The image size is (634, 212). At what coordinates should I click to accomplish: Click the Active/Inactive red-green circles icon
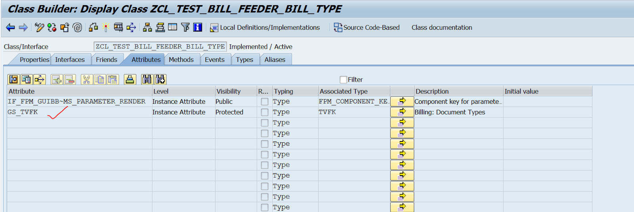[x=52, y=27]
